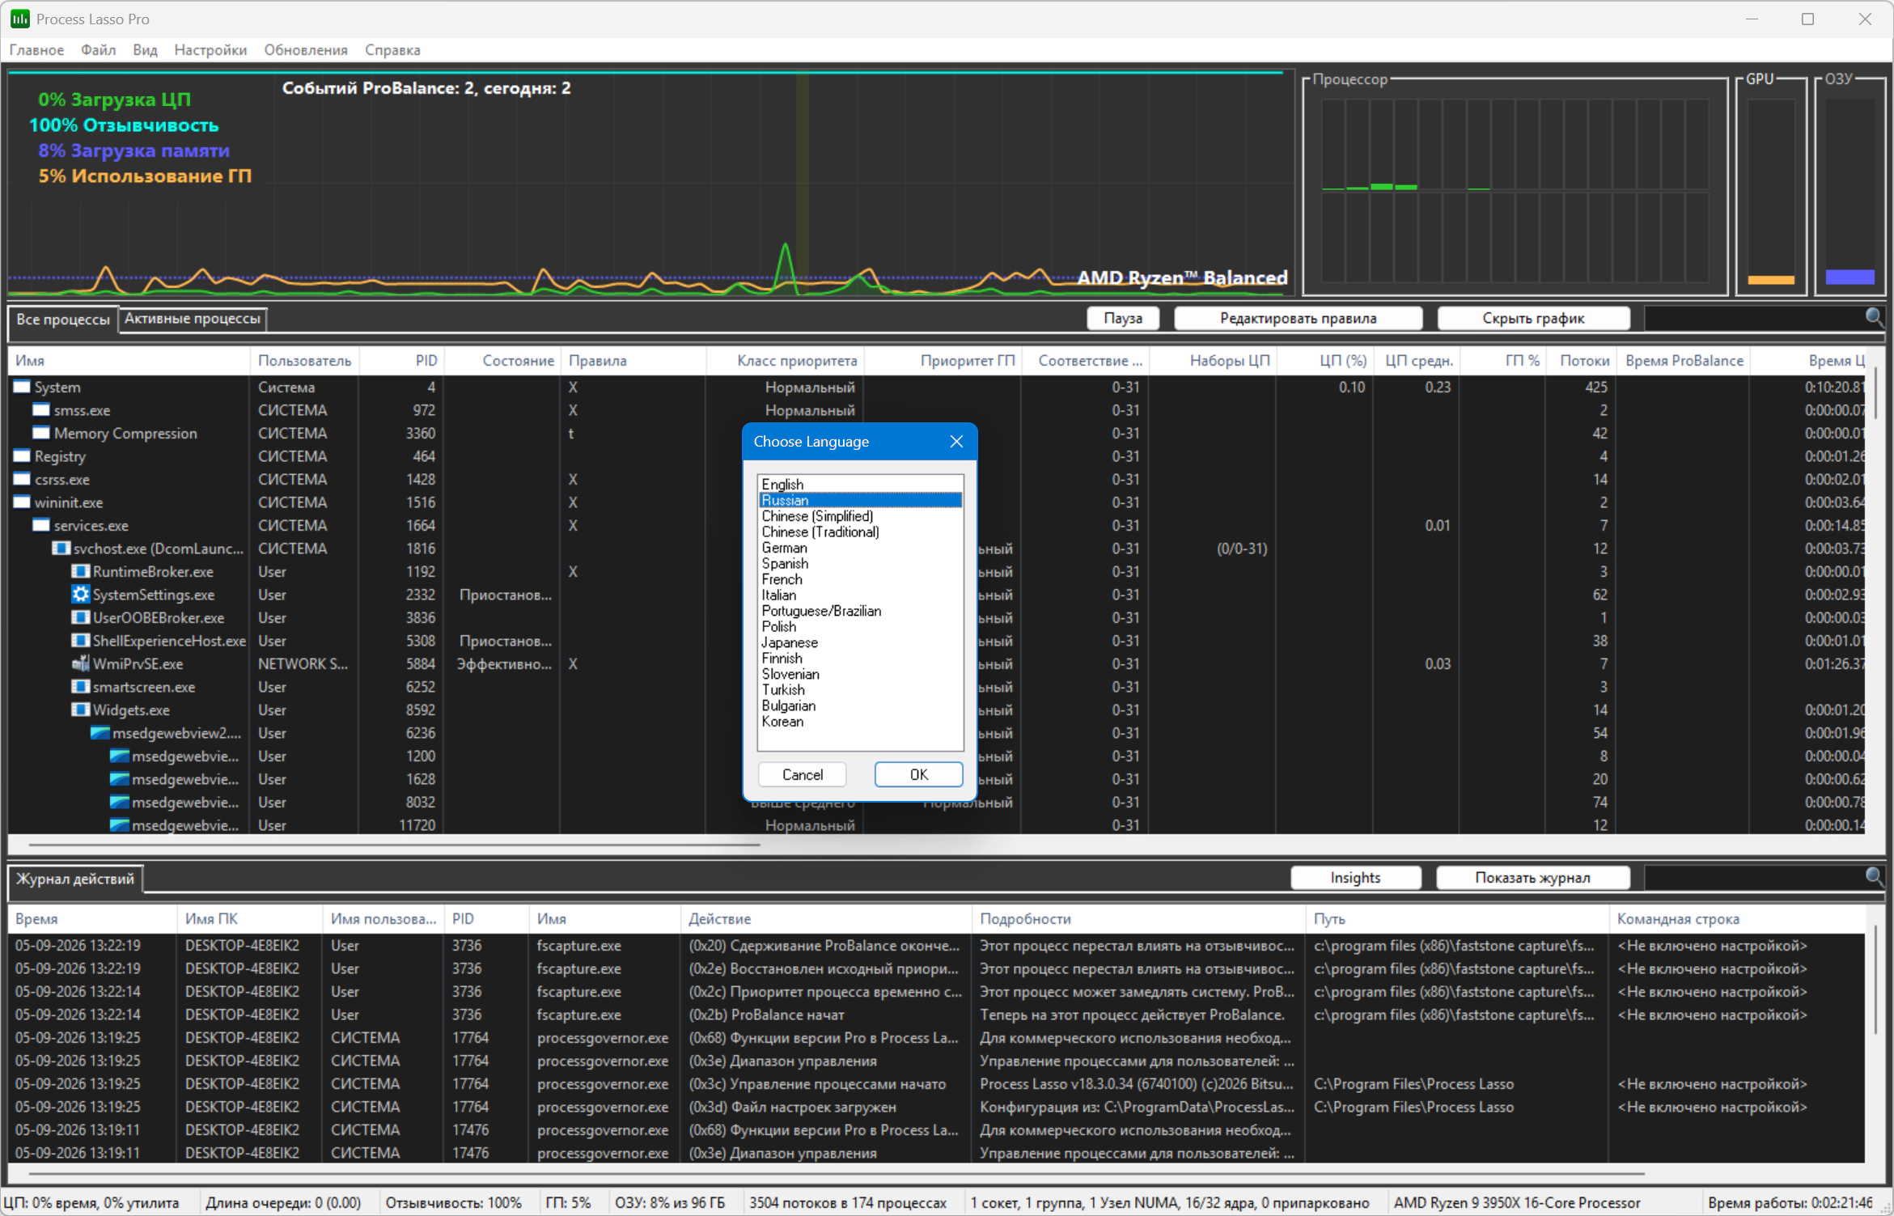This screenshot has width=1894, height=1216.
Task: Click the Widgets.exe process icon
Action: click(80, 710)
